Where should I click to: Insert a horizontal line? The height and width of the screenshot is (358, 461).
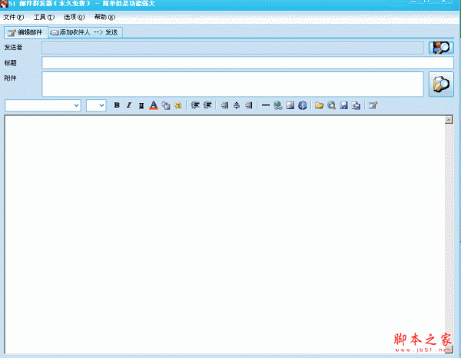tap(266, 105)
